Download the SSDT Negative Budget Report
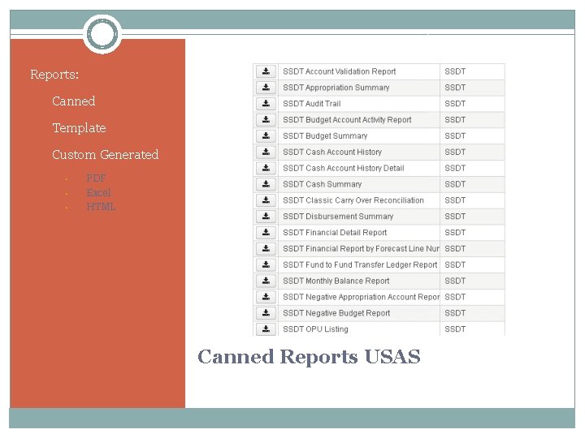This screenshot has height=438, width=585. point(266,313)
